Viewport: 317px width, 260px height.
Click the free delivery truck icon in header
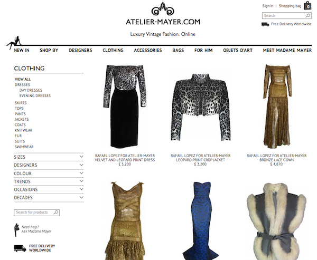pos(265,24)
